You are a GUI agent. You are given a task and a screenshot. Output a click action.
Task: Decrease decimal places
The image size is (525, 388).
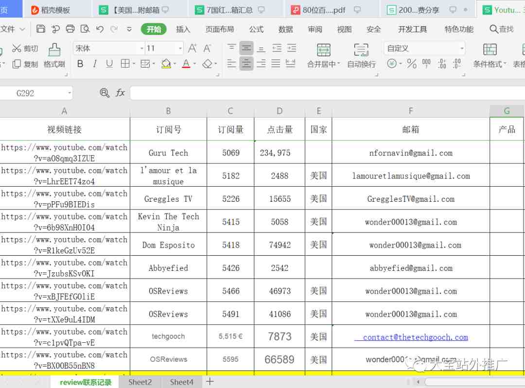(456, 63)
